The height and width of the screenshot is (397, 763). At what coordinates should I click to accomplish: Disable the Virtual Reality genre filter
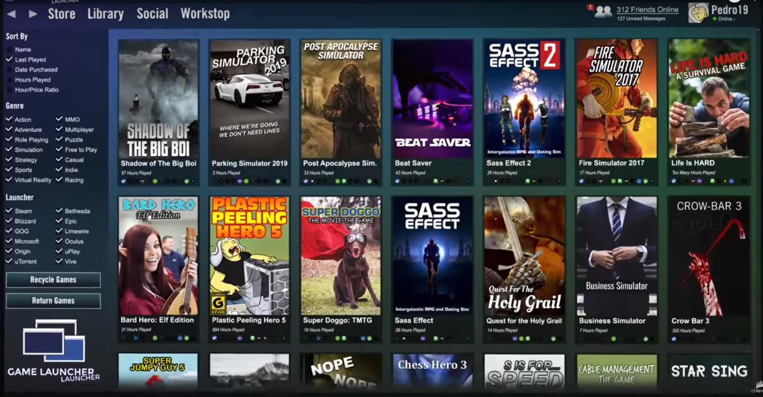pos(9,180)
